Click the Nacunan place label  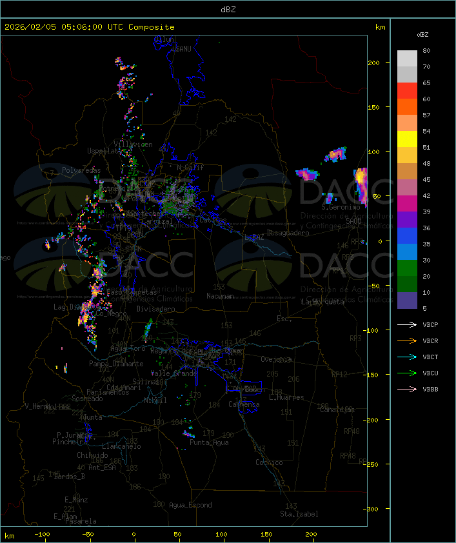(x=220, y=296)
